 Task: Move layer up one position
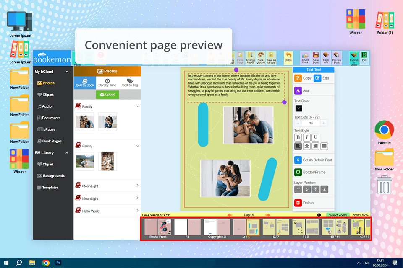point(298,190)
